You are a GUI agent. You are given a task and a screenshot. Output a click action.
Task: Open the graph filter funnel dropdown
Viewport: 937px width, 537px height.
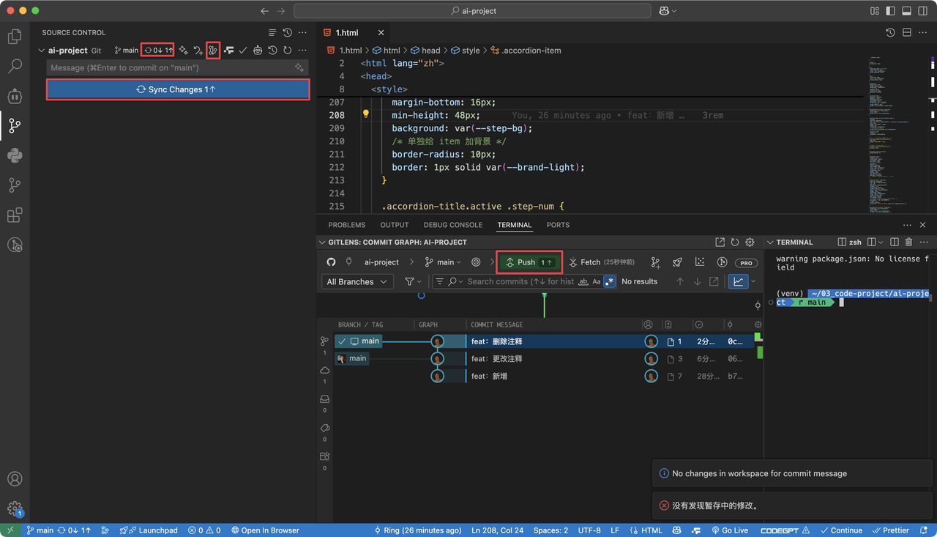point(413,281)
